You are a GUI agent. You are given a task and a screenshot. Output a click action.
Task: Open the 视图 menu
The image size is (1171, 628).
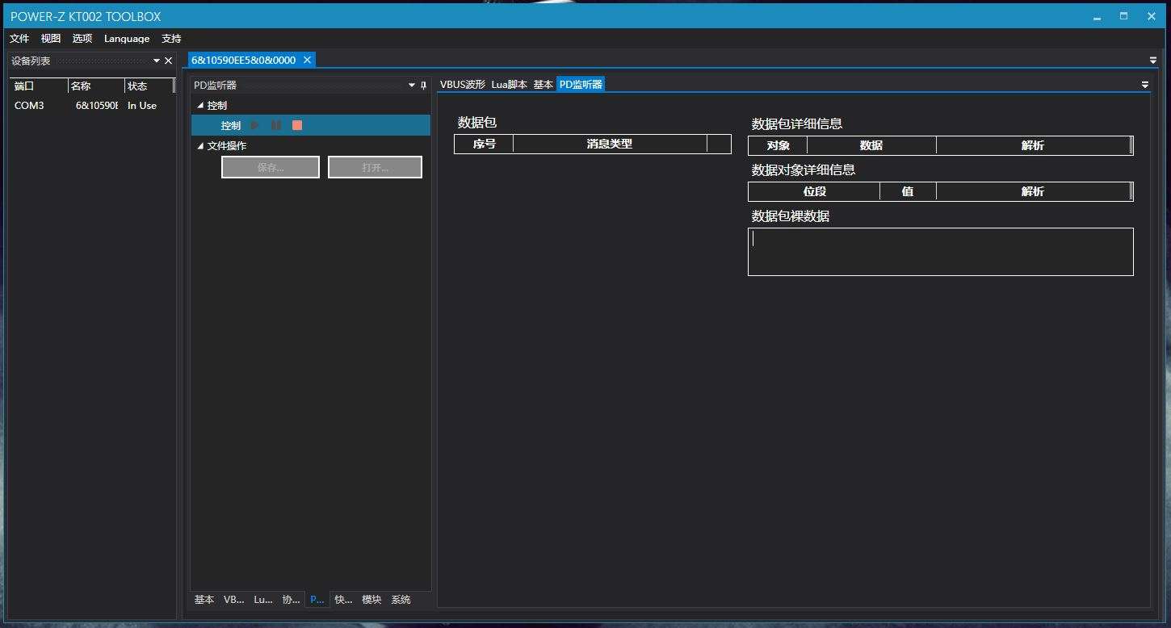[x=51, y=39]
